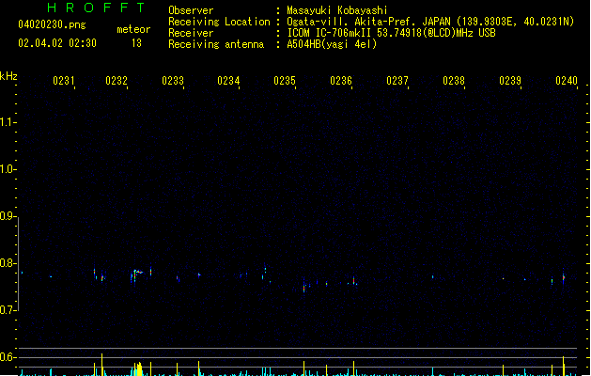Select the file name 04020230.png
Image resolution: width=591 pixels, height=376 pixels.
52,24
